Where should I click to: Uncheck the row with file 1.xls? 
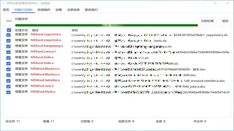9,58
